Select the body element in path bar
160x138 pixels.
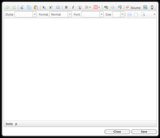pos(9,124)
